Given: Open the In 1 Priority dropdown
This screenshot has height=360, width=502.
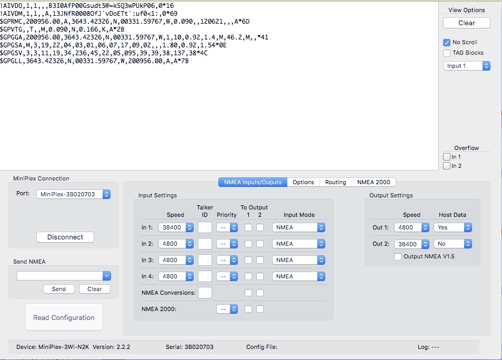Looking at the screenshot, I should [x=227, y=227].
